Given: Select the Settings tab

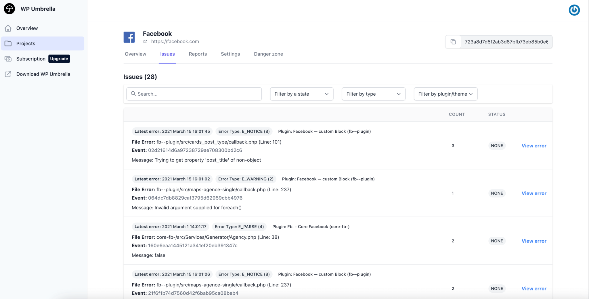Looking at the screenshot, I should pos(230,54).
